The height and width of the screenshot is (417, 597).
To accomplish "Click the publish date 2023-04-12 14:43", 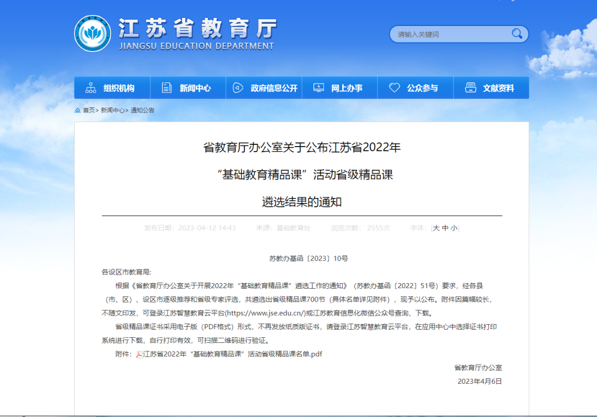I will point(207,228).
